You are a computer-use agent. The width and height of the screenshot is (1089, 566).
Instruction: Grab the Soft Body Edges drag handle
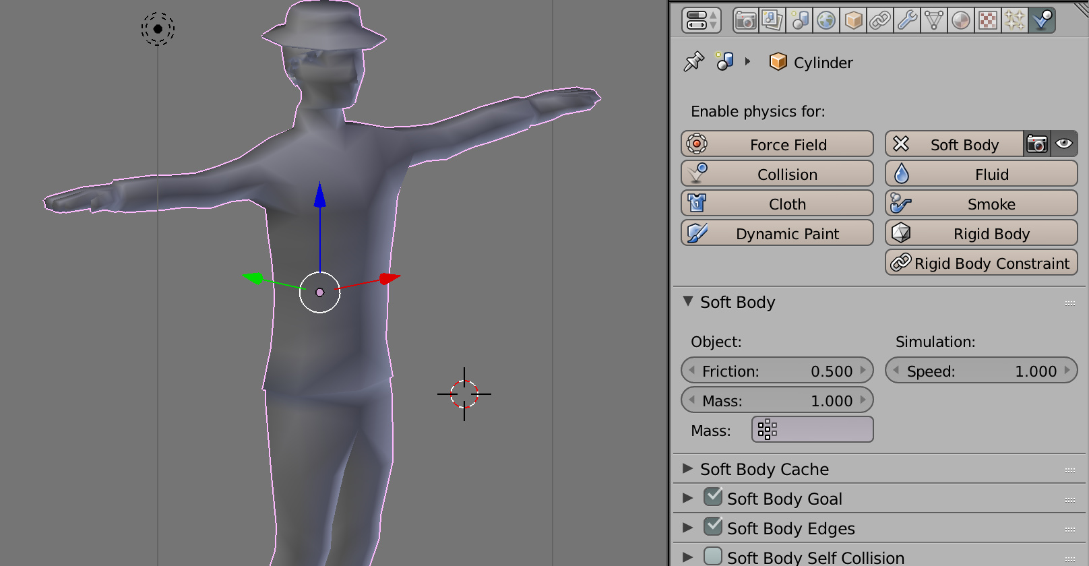coord(1070,530)
